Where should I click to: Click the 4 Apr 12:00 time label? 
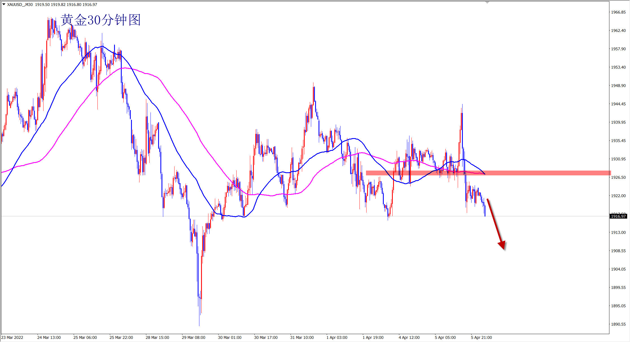click(409, 337)
